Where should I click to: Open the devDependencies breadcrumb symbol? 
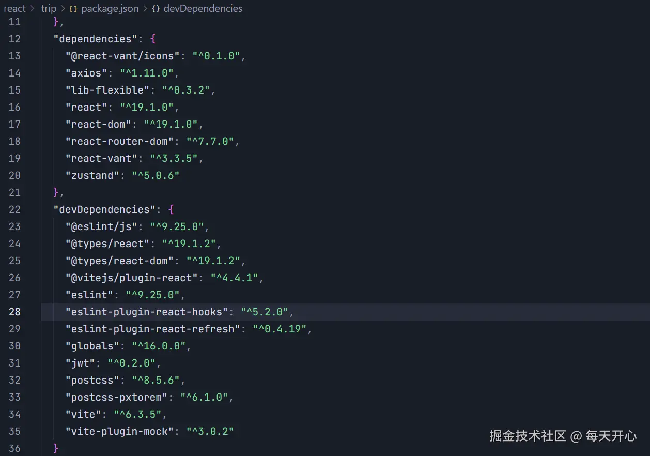pos(203,8)
